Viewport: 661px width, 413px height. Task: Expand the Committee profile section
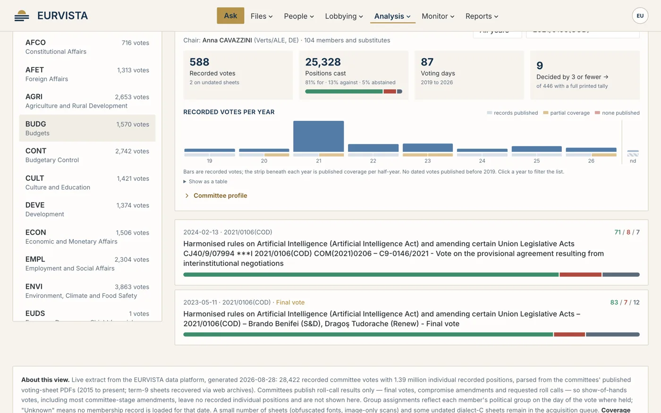pos(216,195)
